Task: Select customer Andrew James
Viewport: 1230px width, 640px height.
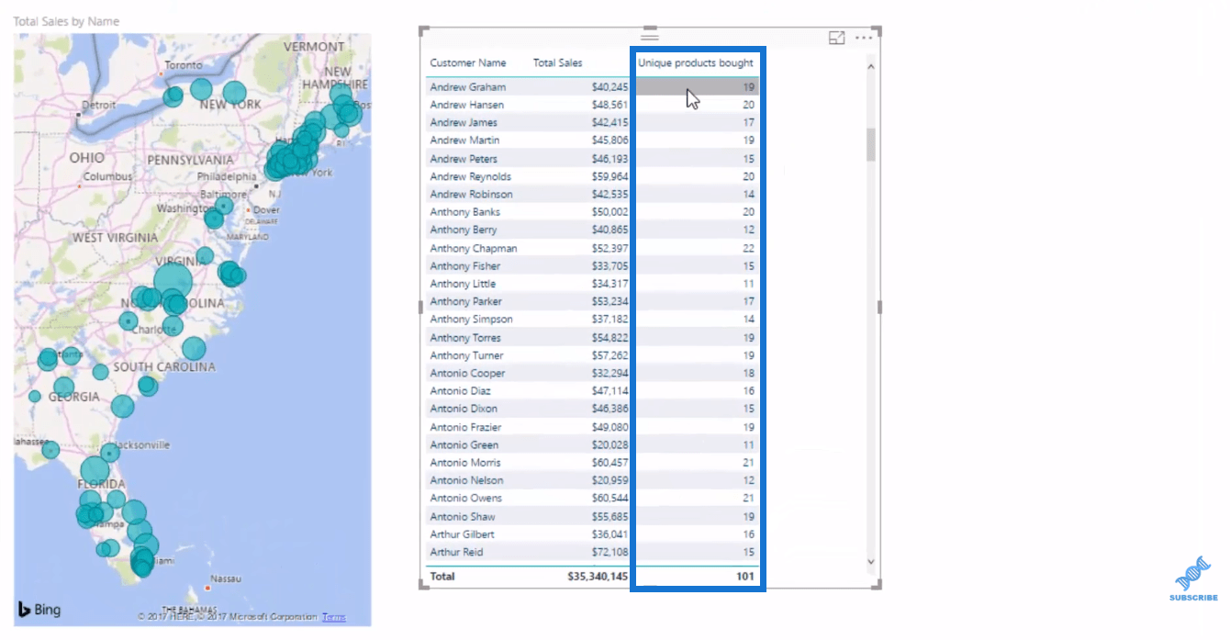Action: tap(464, 122)
